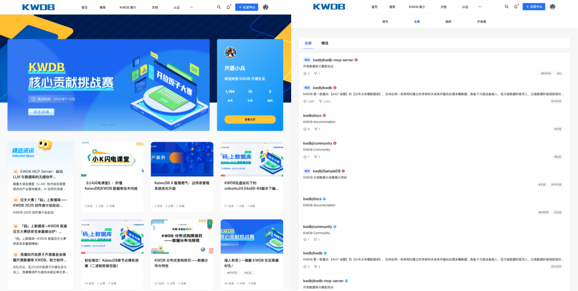Viewport: 578px width, 291px height.
Task: Open user avatar in the homepage header
Action: click(265, 7)
